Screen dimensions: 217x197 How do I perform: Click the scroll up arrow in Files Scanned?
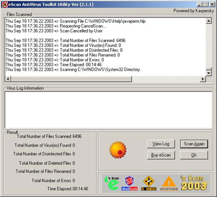pos(209,21)
